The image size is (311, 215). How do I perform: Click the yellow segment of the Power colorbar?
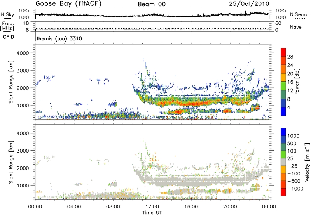283,78
